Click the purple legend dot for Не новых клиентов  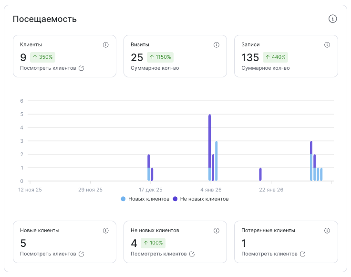(175, 199)
